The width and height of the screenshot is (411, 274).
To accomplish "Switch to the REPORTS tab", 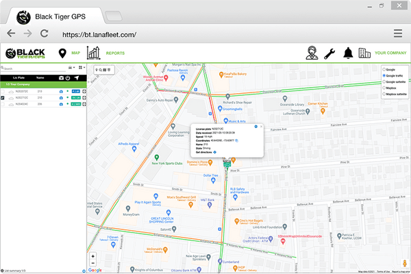I will coord(115,53).
